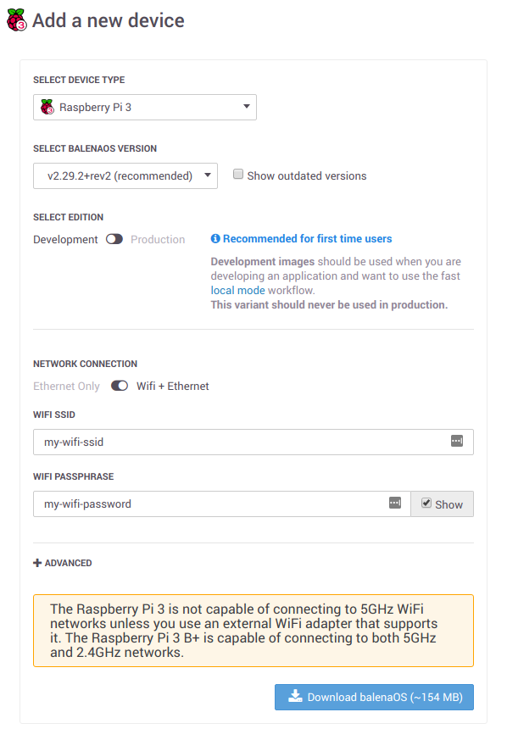Toggle the Ethernet Only / Wifi switch

(x=120, y=386)
